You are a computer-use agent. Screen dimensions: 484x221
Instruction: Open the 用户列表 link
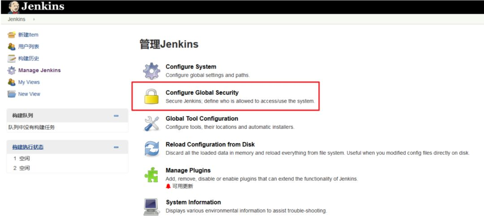pos(28,47)
